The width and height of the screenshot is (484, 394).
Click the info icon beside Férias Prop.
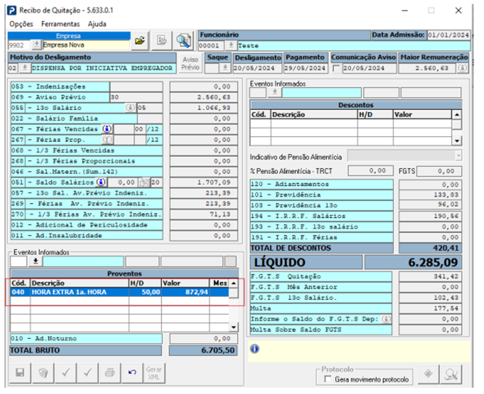click(107, 139)
